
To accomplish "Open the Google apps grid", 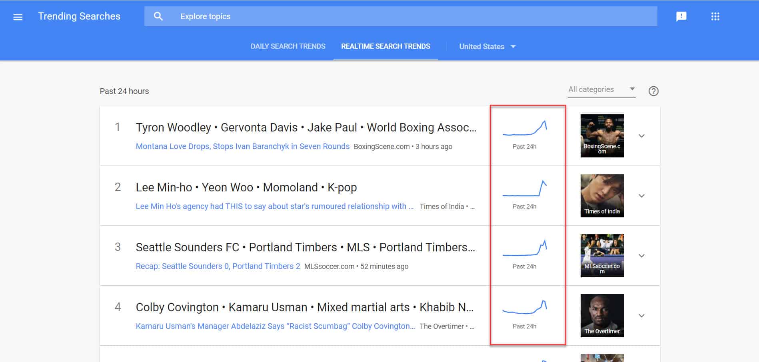I will [x=715, y=16].
